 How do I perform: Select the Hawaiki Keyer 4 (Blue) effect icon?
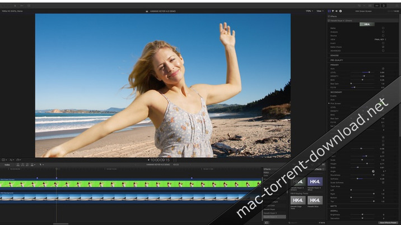(x=315, y=182)
